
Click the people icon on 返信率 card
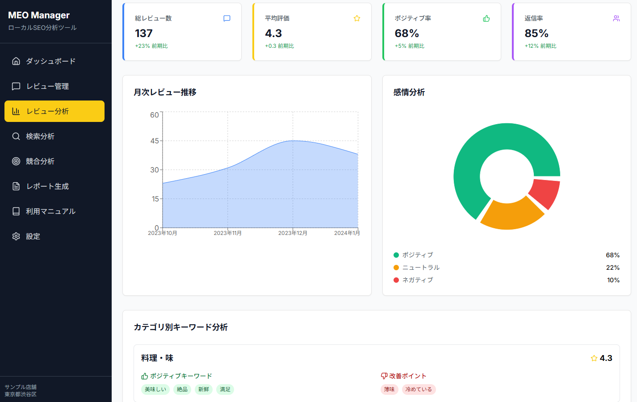tap(616, 18)
